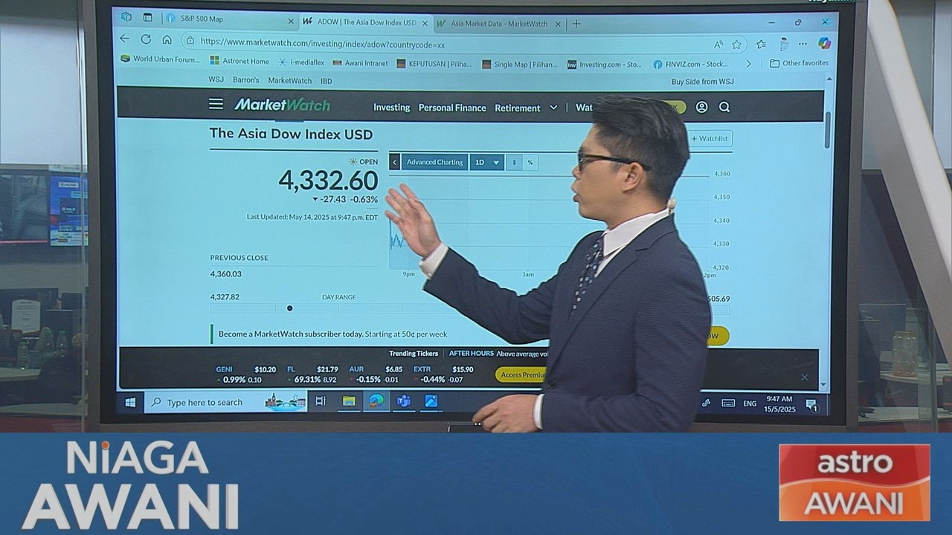Open the tab actions menu icon

point(147,17)
